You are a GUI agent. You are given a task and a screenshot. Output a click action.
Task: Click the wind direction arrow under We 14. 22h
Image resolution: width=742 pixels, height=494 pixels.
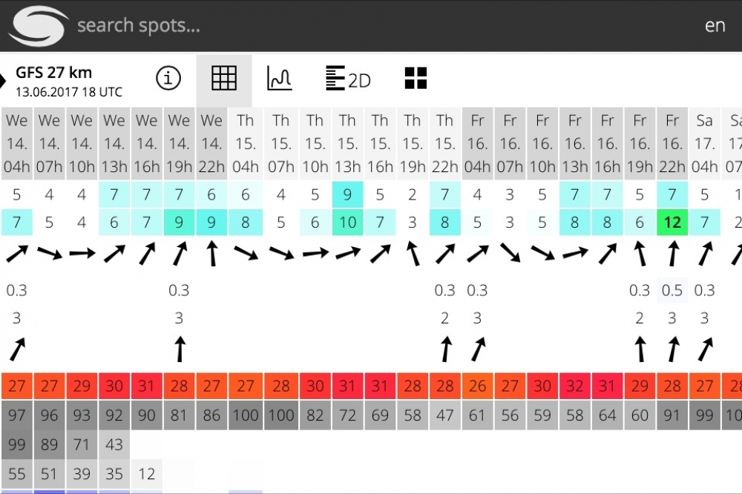[212, 254]
